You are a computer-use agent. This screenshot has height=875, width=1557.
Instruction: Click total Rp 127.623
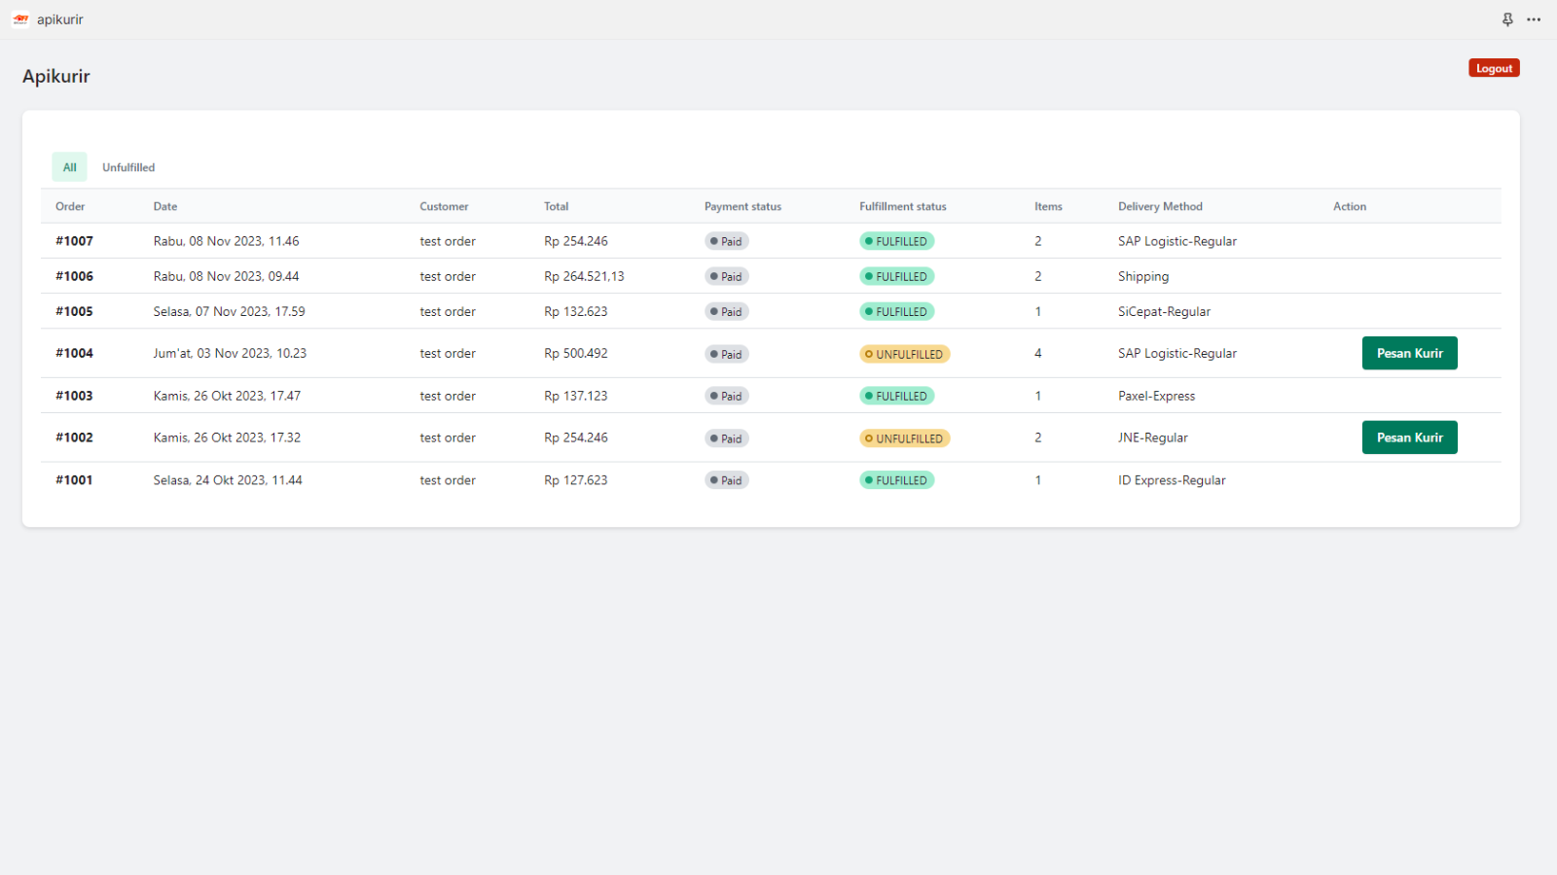(x=576, y=480)
